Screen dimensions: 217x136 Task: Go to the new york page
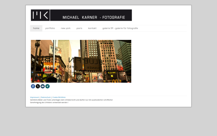pos(65,28)
